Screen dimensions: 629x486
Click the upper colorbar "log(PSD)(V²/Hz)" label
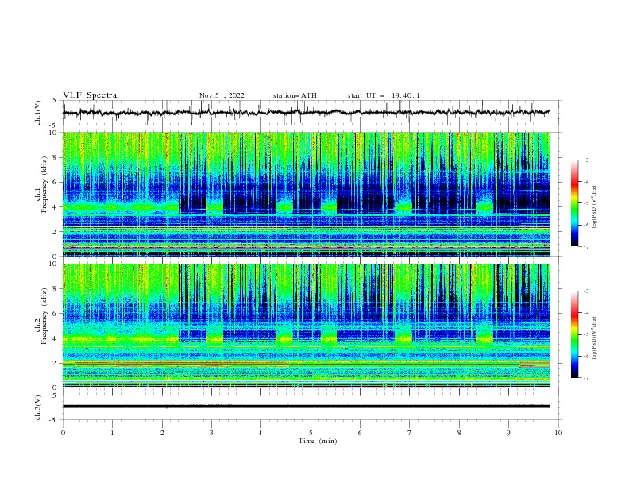point(594,207)
